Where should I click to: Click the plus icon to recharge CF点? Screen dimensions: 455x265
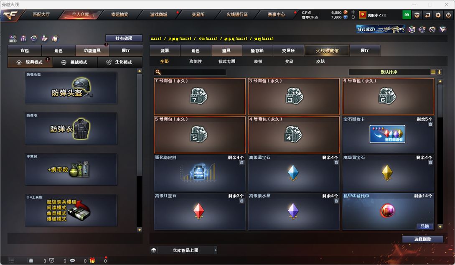353,12
